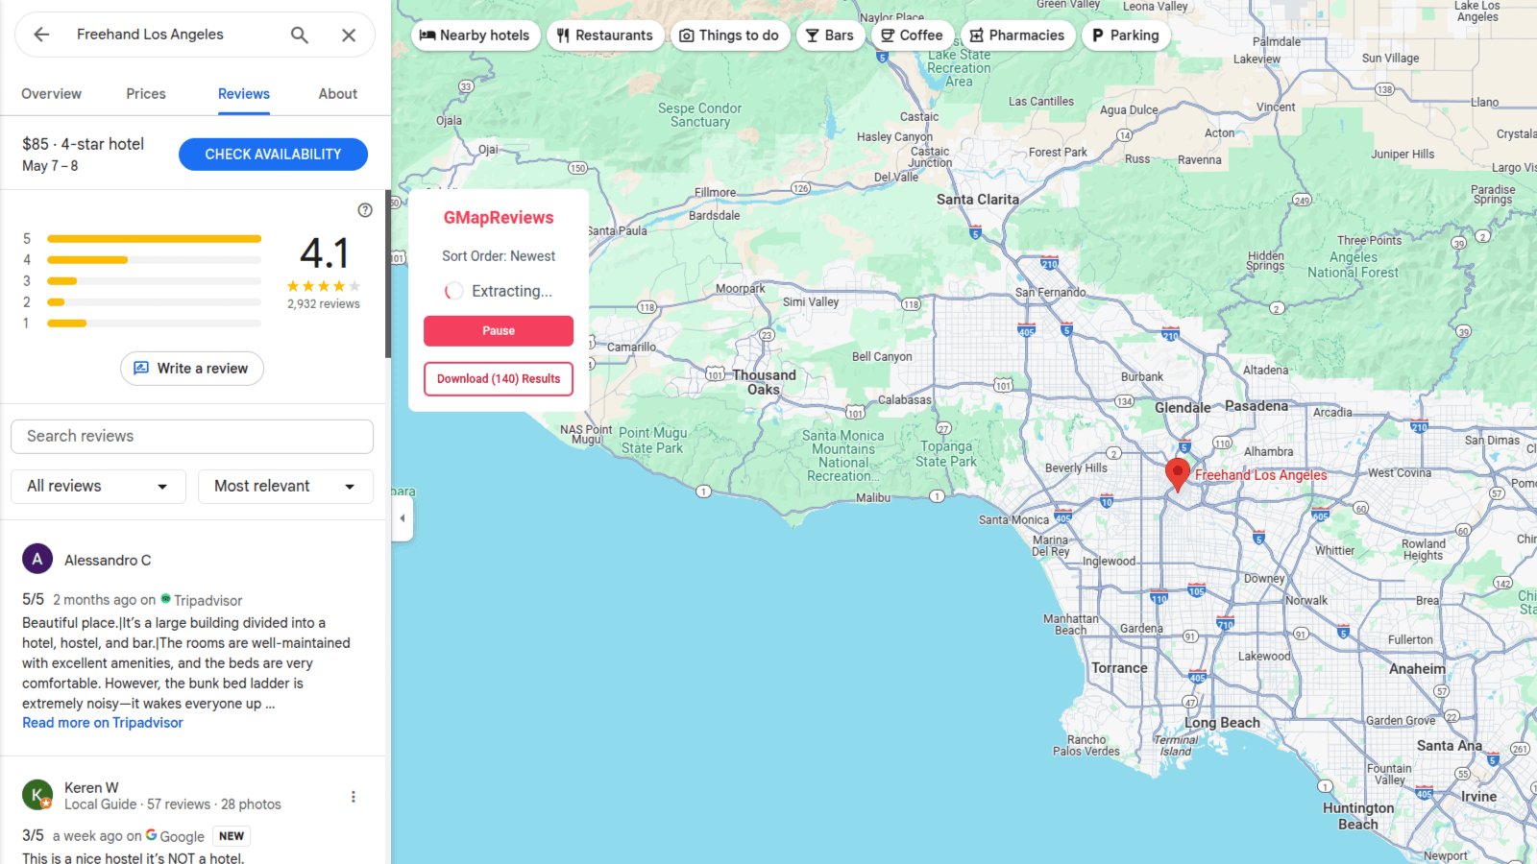This screenshot has width=1537, height=864.
Task: Click the Tripadvisor source icon
Action: click(x=165, y=599)
